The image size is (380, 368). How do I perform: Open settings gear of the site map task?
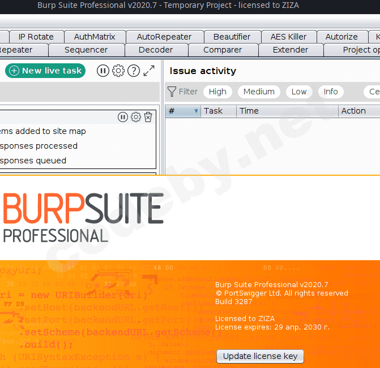pos(136,117)
